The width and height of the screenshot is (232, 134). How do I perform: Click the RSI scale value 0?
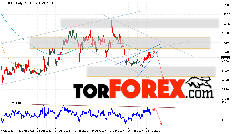[x=222, y=126]
